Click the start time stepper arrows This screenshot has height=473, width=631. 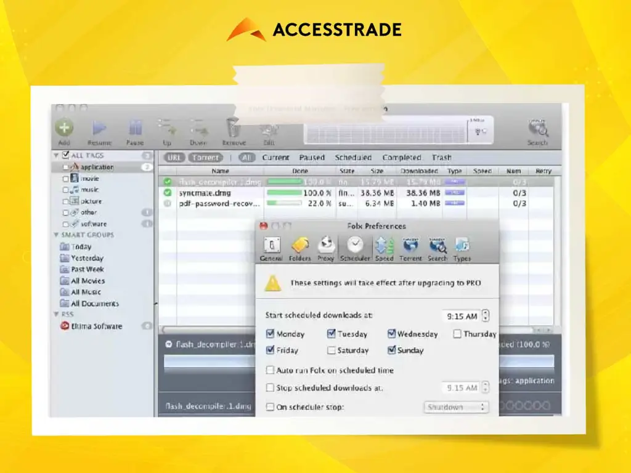click(486, 316)
